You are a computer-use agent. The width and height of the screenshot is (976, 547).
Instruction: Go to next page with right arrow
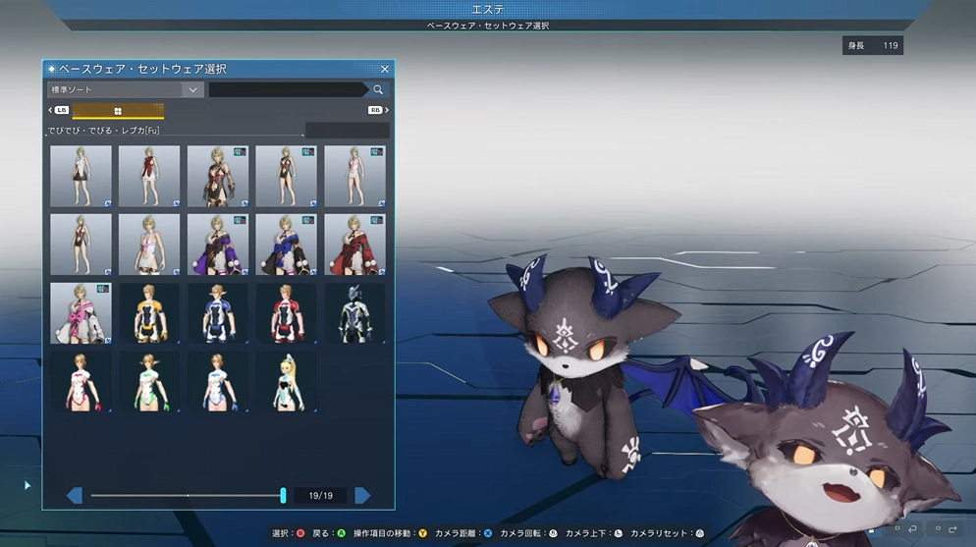click(x=363, y=495)
